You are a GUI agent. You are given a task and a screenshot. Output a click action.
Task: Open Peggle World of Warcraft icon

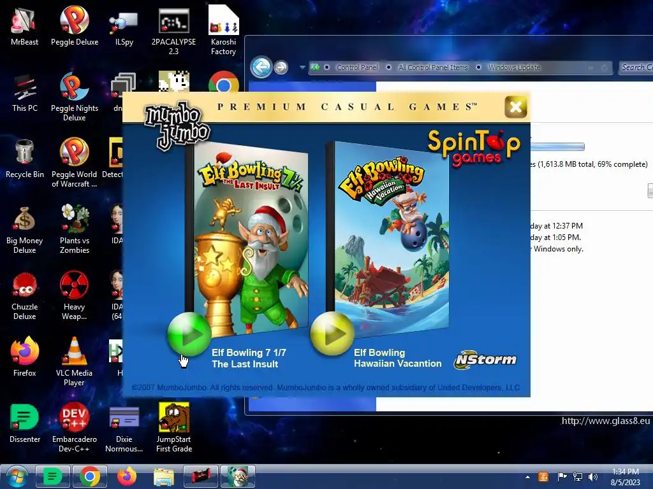pyautogui.click(x=75, y=163)
